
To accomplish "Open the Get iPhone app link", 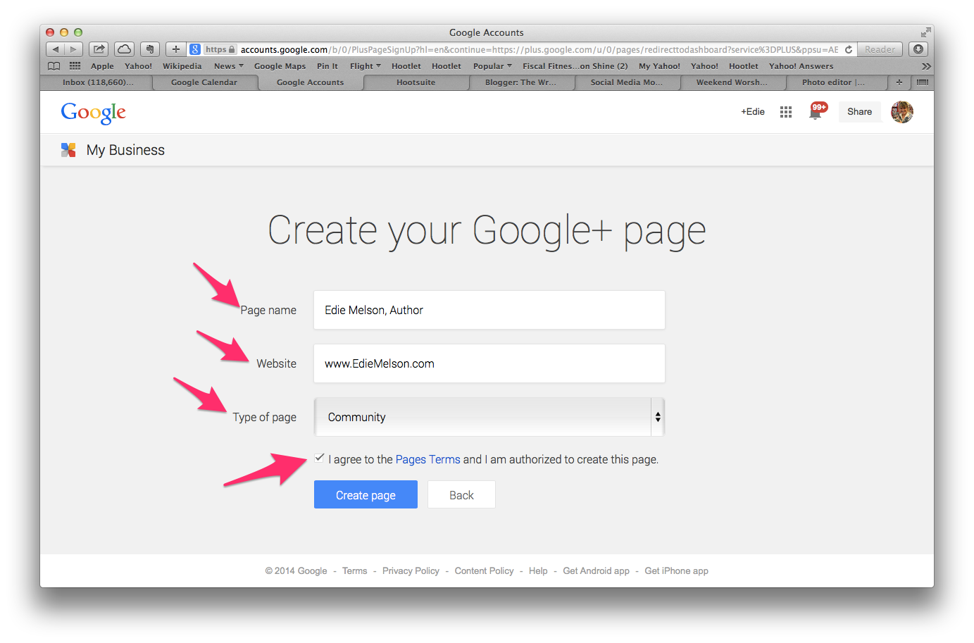I will (x=676, y=570).
